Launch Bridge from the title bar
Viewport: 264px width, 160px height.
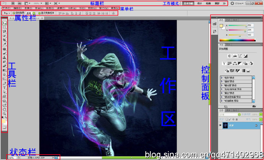click(x=14, y=3)
